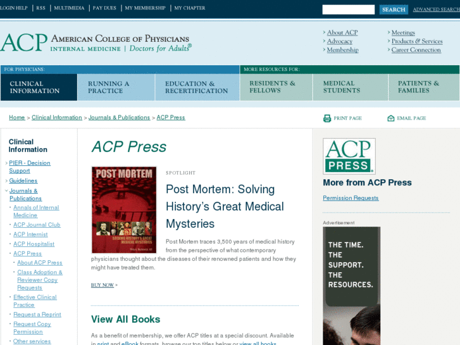Image resolution: width=460 pixels, height=345 pixels.
Task: Click the ACP logo in the header
Action: click(96, 42)
